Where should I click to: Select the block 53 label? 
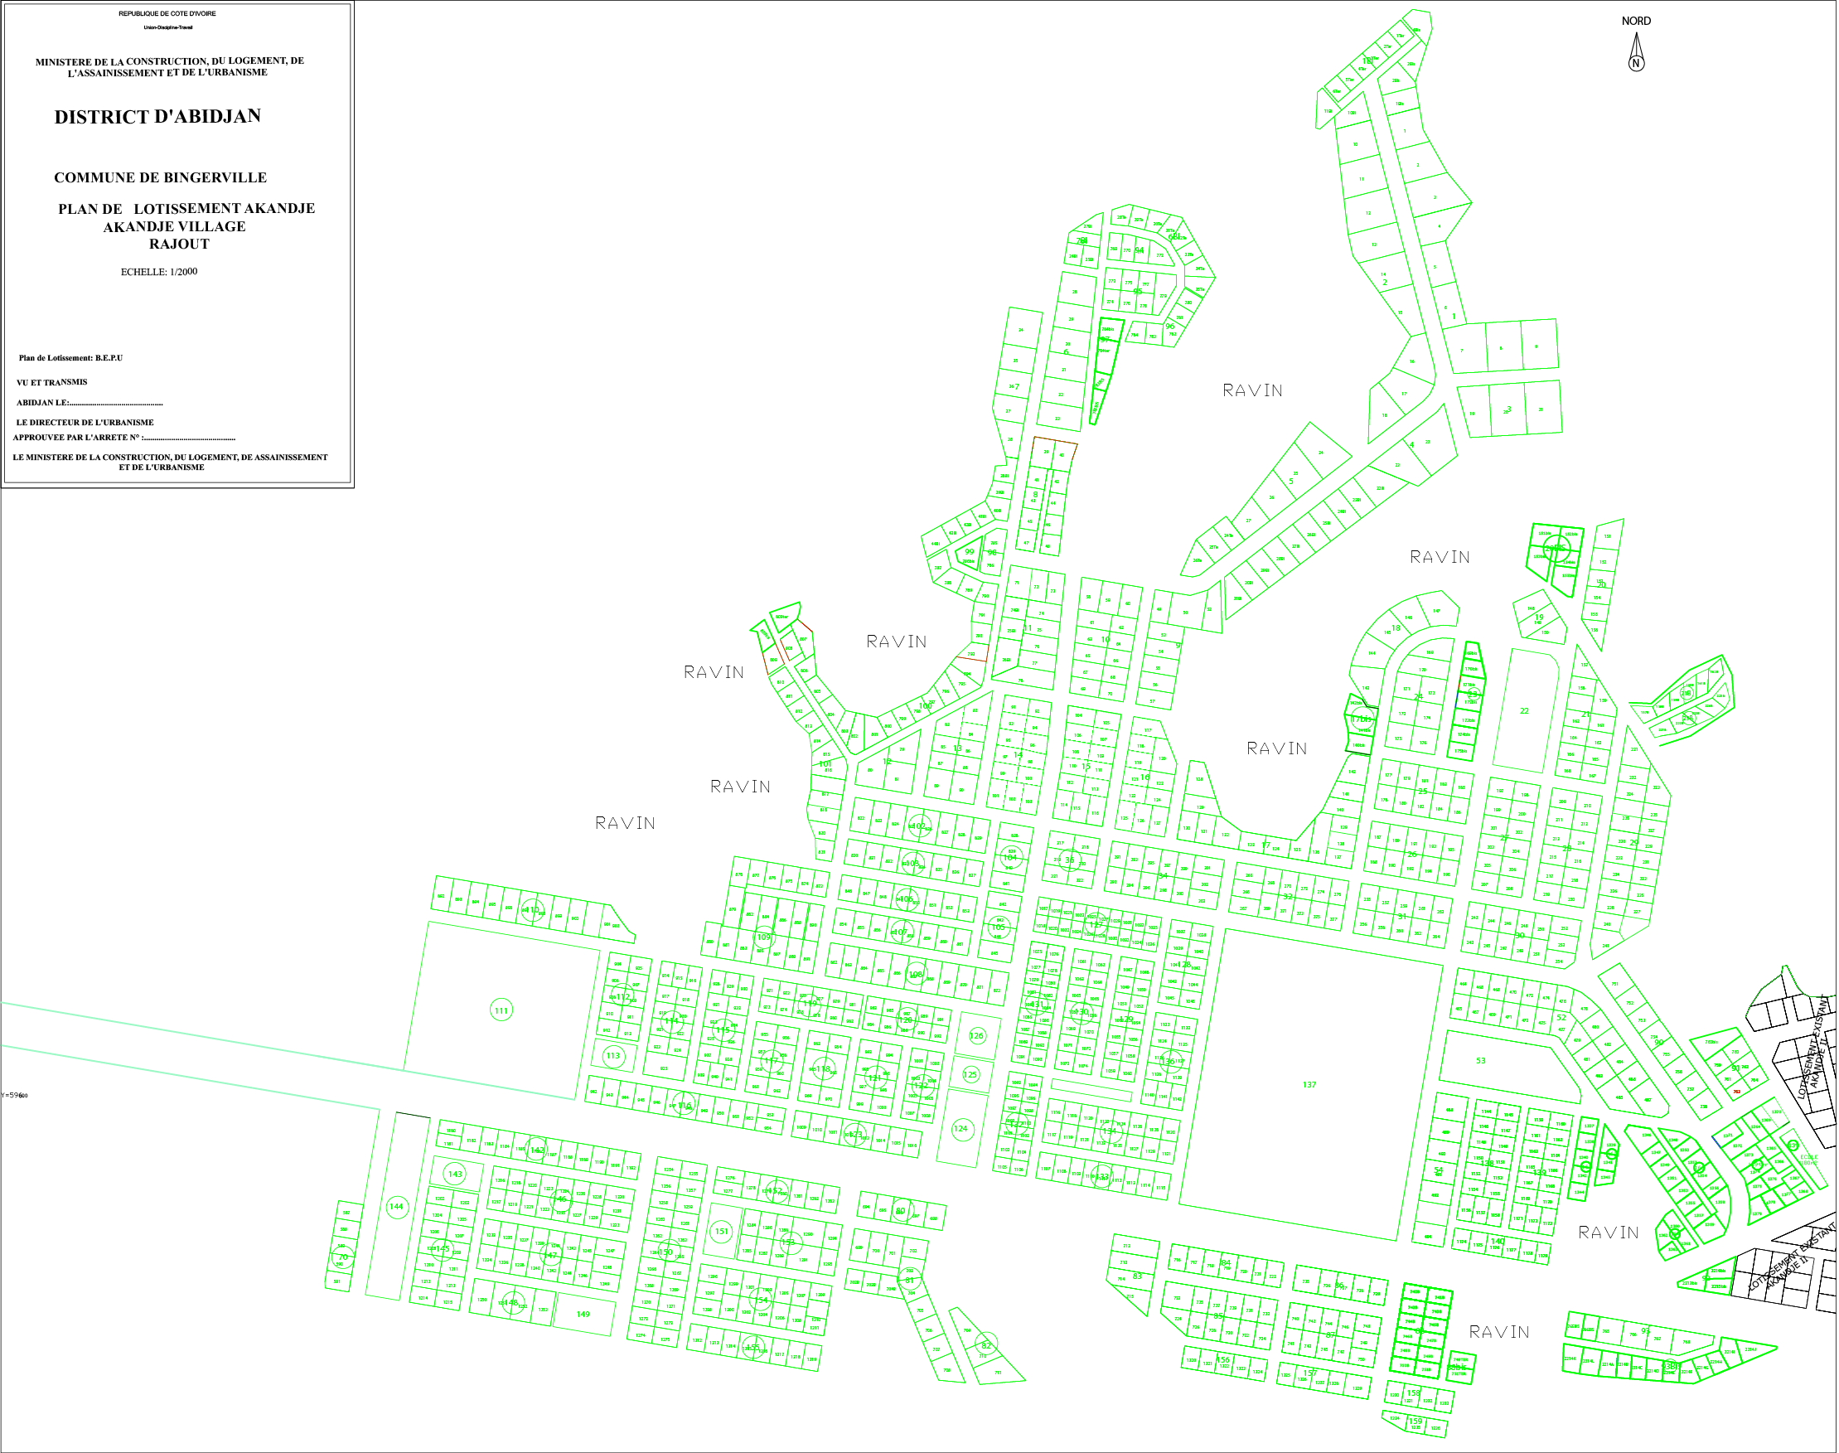(1481, 1060)
